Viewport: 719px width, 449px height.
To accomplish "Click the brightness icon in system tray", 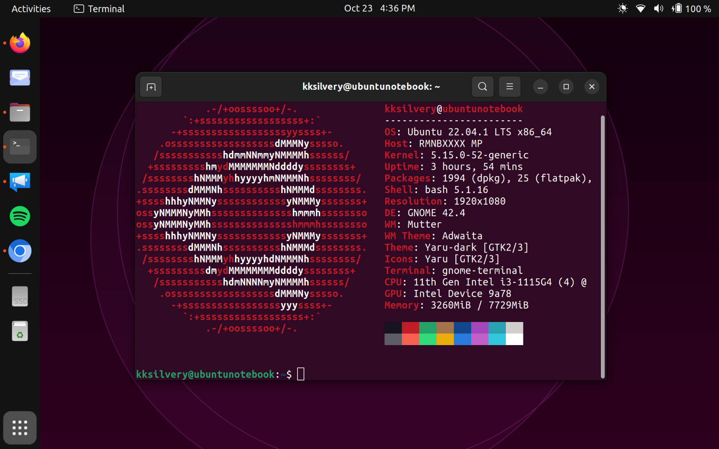I will click(622, 9).
